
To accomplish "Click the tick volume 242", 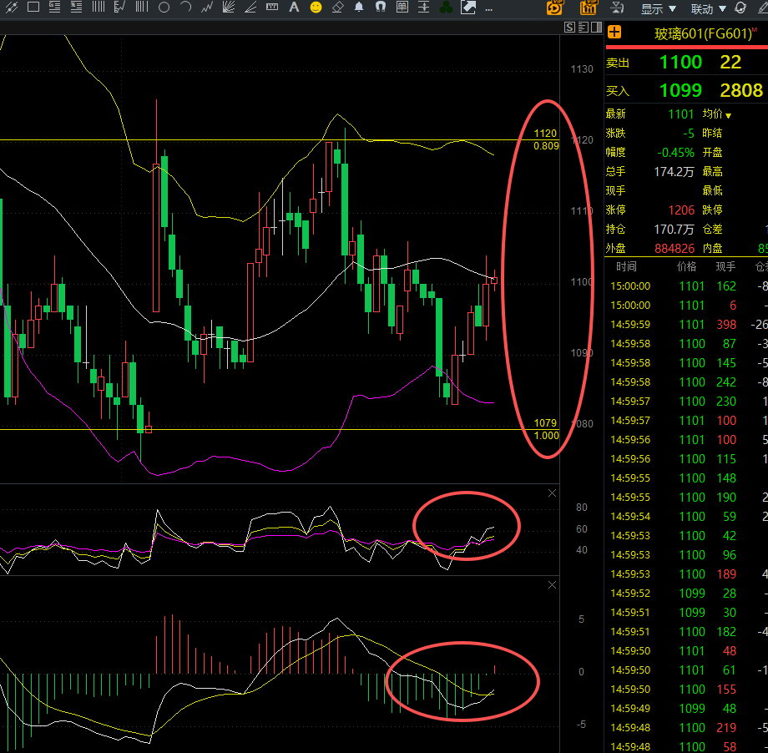I will pyautogui.click(x=726, y=382).
